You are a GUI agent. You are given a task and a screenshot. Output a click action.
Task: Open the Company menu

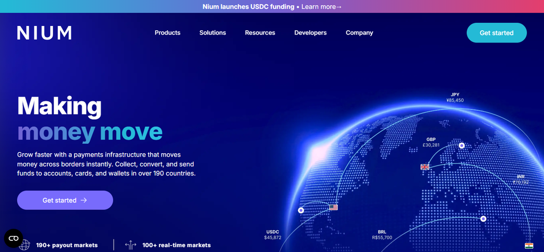pyautogui.click(x=360, y=32)
